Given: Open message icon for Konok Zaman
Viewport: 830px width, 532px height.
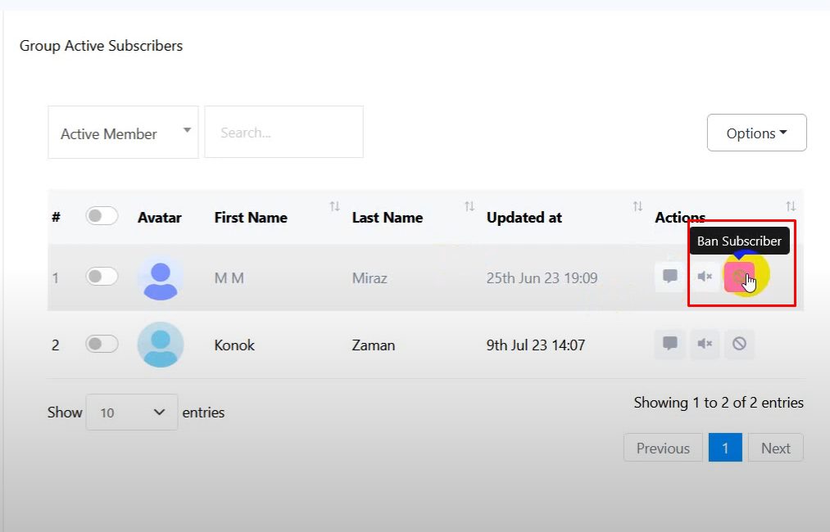Looking at the screenshot, I should (669, 344).
